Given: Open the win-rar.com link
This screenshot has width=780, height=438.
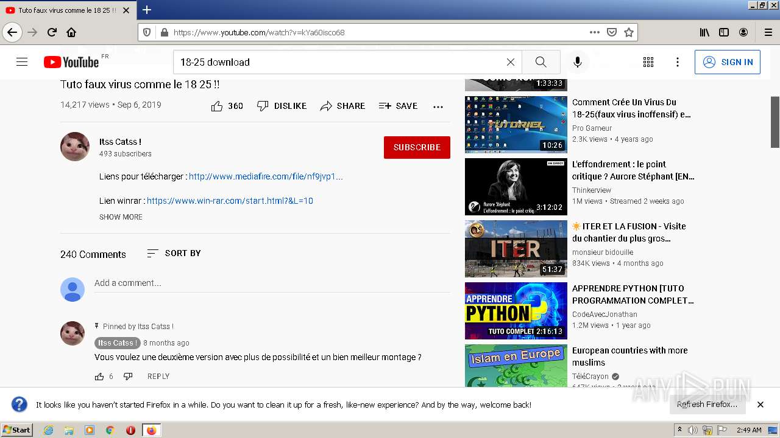Looking at the screenshot, I should (x=230, y=201).
